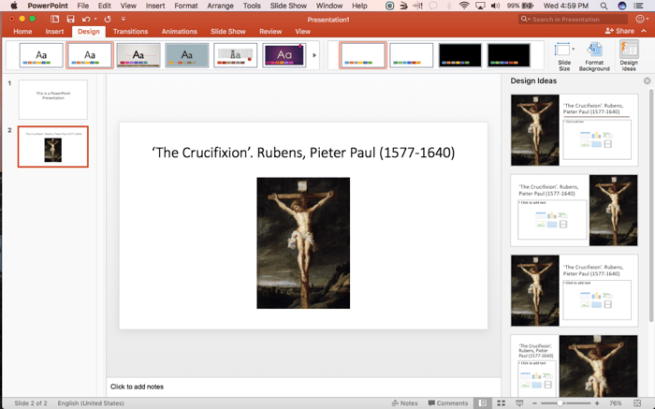Click zoom in plus button
The width and height of the screenshot is (655, 409).
[597, 403]
